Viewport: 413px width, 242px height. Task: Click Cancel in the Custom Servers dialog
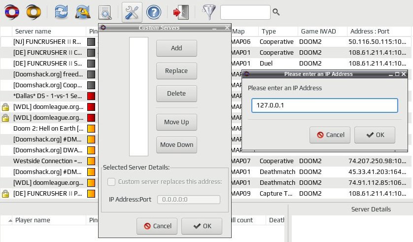pyautogui.click(x=157, y=226)
